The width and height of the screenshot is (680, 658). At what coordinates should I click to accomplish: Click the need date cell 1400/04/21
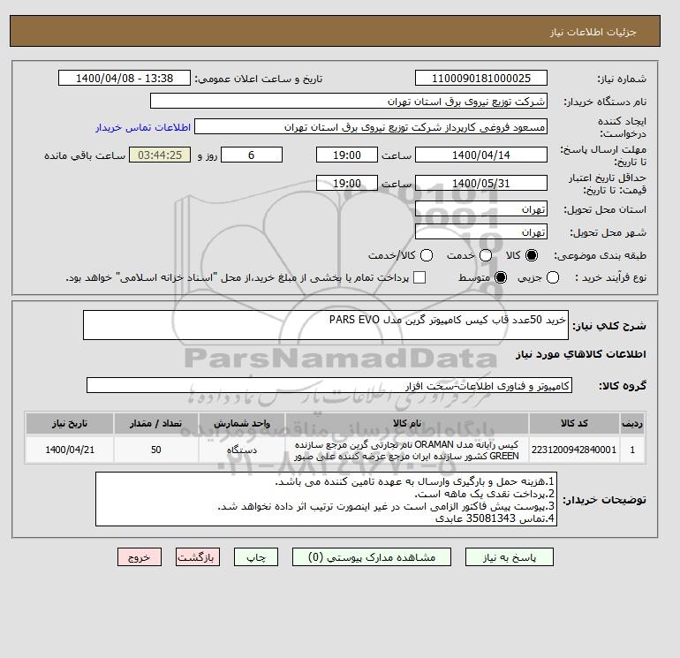(x=70, y=450)
